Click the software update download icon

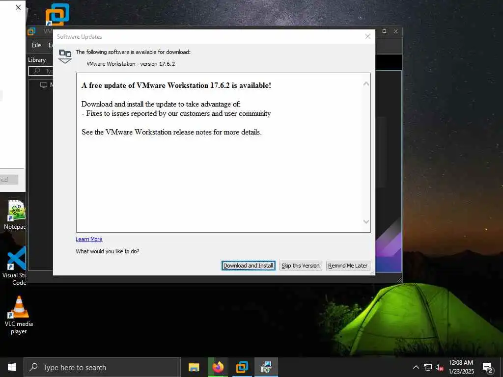click(x=65, y=56)
